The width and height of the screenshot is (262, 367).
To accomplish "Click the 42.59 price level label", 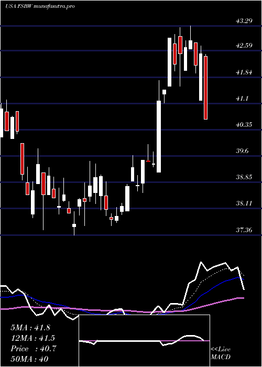I will click(x=244, y=45).
